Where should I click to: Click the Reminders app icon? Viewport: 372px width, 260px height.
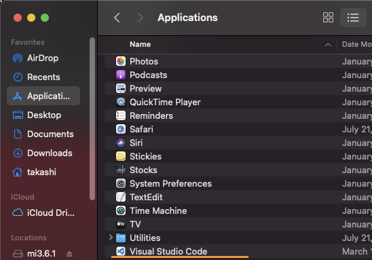click(121, 115)
